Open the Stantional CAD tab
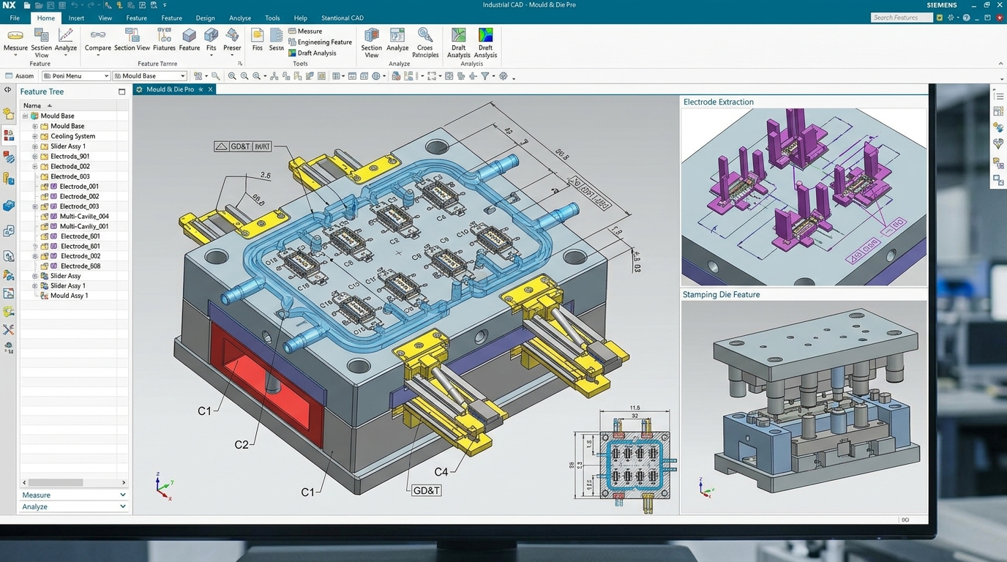This screenshot has height=562, width=1007. [342, 18]
